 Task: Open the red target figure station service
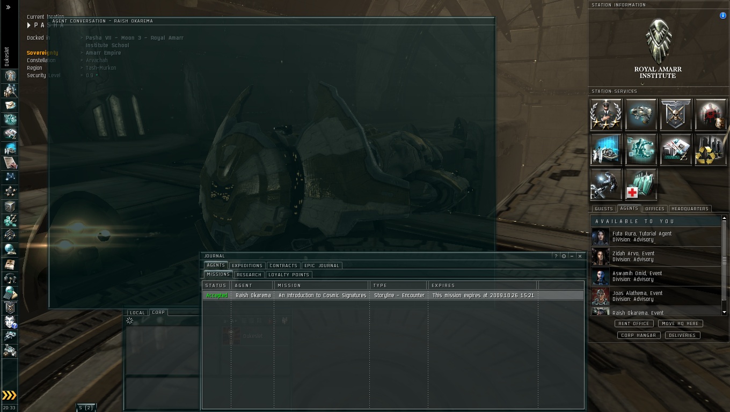click(711, 114)
